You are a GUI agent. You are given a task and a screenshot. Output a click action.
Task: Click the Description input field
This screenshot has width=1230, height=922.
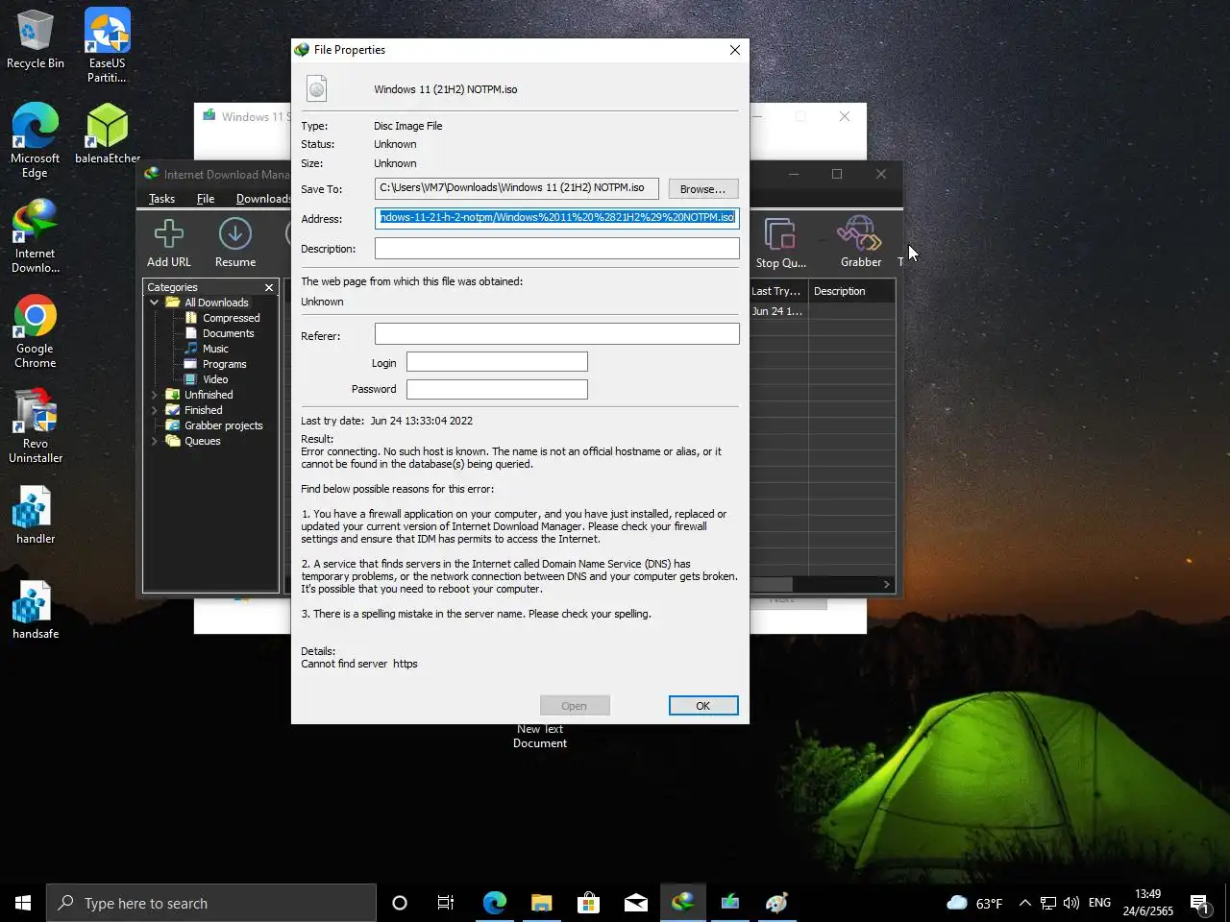click(556, 249)
